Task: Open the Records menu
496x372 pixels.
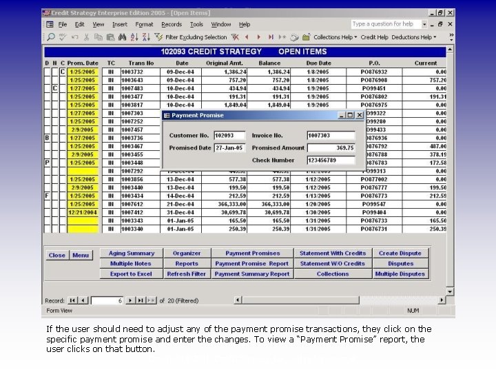Action: pos(172,24)
